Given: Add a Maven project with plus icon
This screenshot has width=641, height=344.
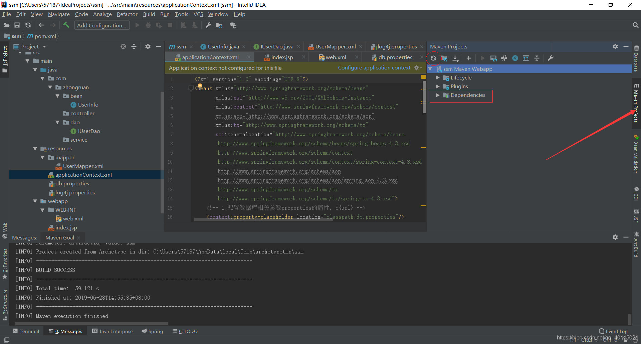Looking at the screenshot, I should (469, 58).
